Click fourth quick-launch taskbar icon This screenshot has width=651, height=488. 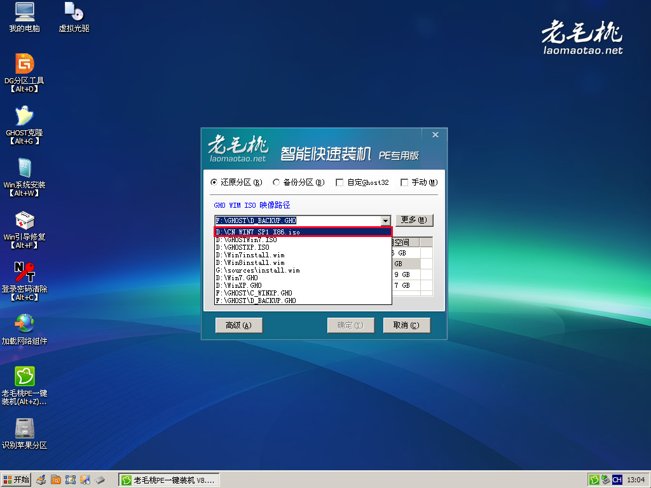coord(85,480)
